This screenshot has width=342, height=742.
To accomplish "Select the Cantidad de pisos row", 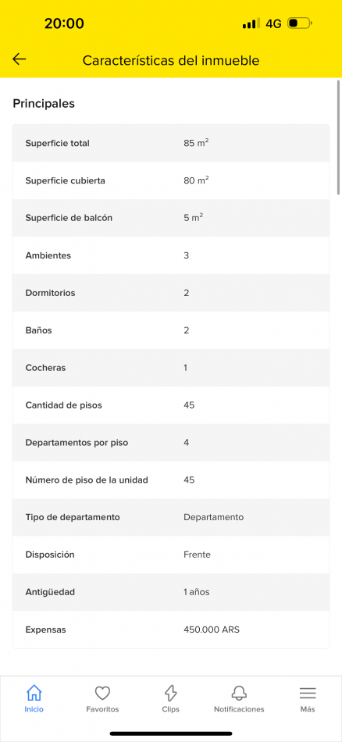I will point(171,405).
